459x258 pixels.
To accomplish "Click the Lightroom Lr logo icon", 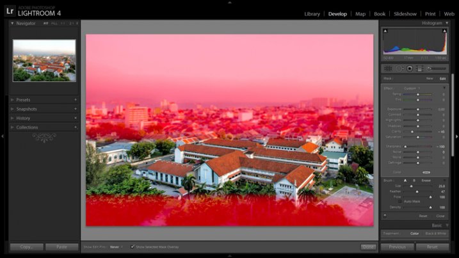I will [x=10, y=10].
